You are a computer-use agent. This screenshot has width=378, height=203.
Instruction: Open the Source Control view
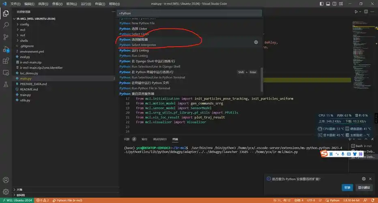pyautogui.click(x=6, y=37)
